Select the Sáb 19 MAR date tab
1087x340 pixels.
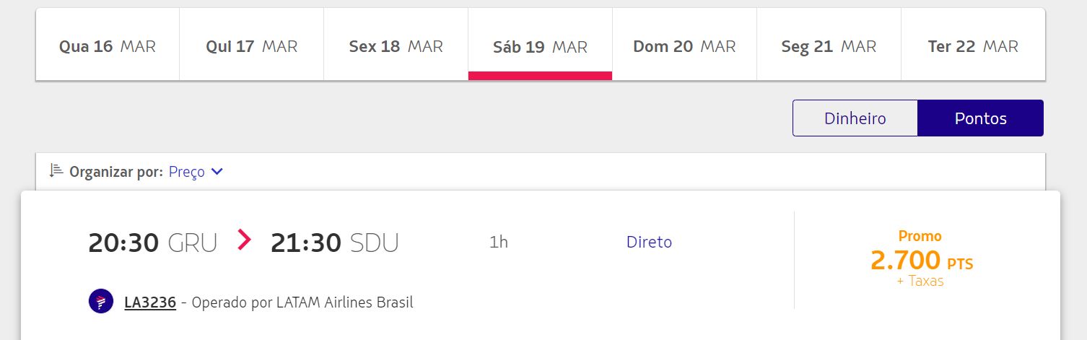(540, 45)
